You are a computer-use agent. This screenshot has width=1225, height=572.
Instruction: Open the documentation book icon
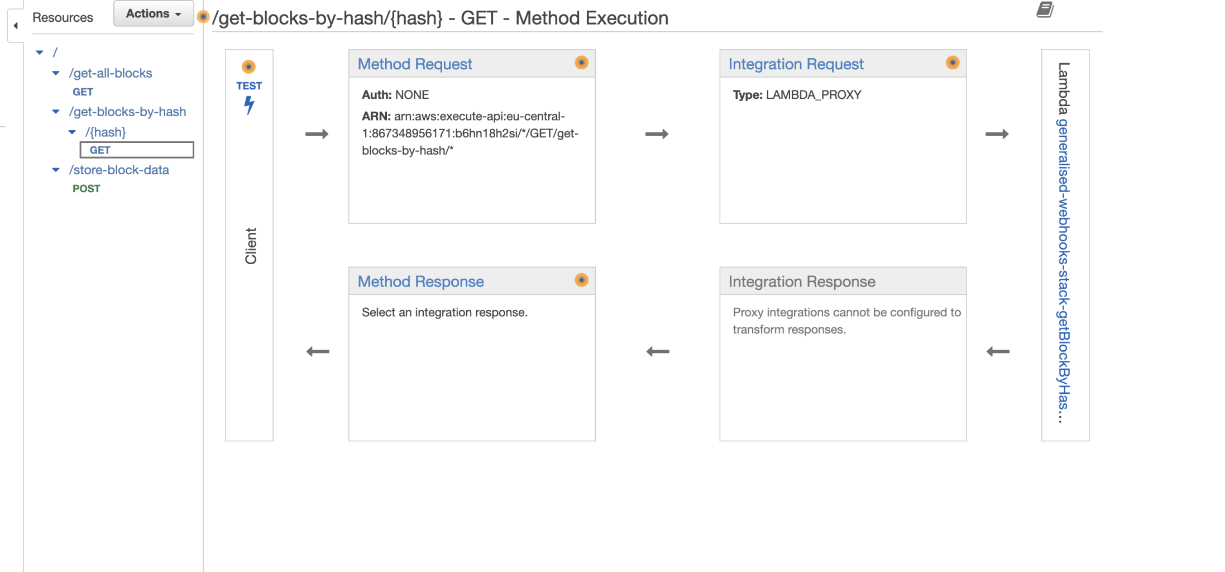(x=1045, y=9)
